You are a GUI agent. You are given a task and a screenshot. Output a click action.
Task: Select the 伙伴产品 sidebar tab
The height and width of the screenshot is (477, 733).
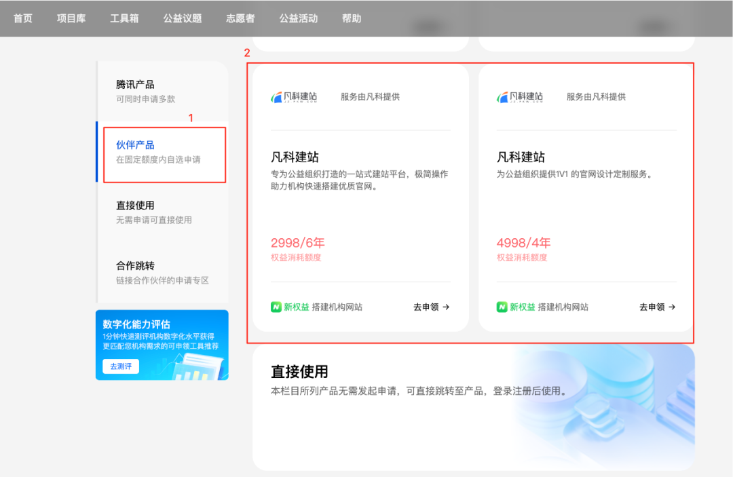[163, 152]
